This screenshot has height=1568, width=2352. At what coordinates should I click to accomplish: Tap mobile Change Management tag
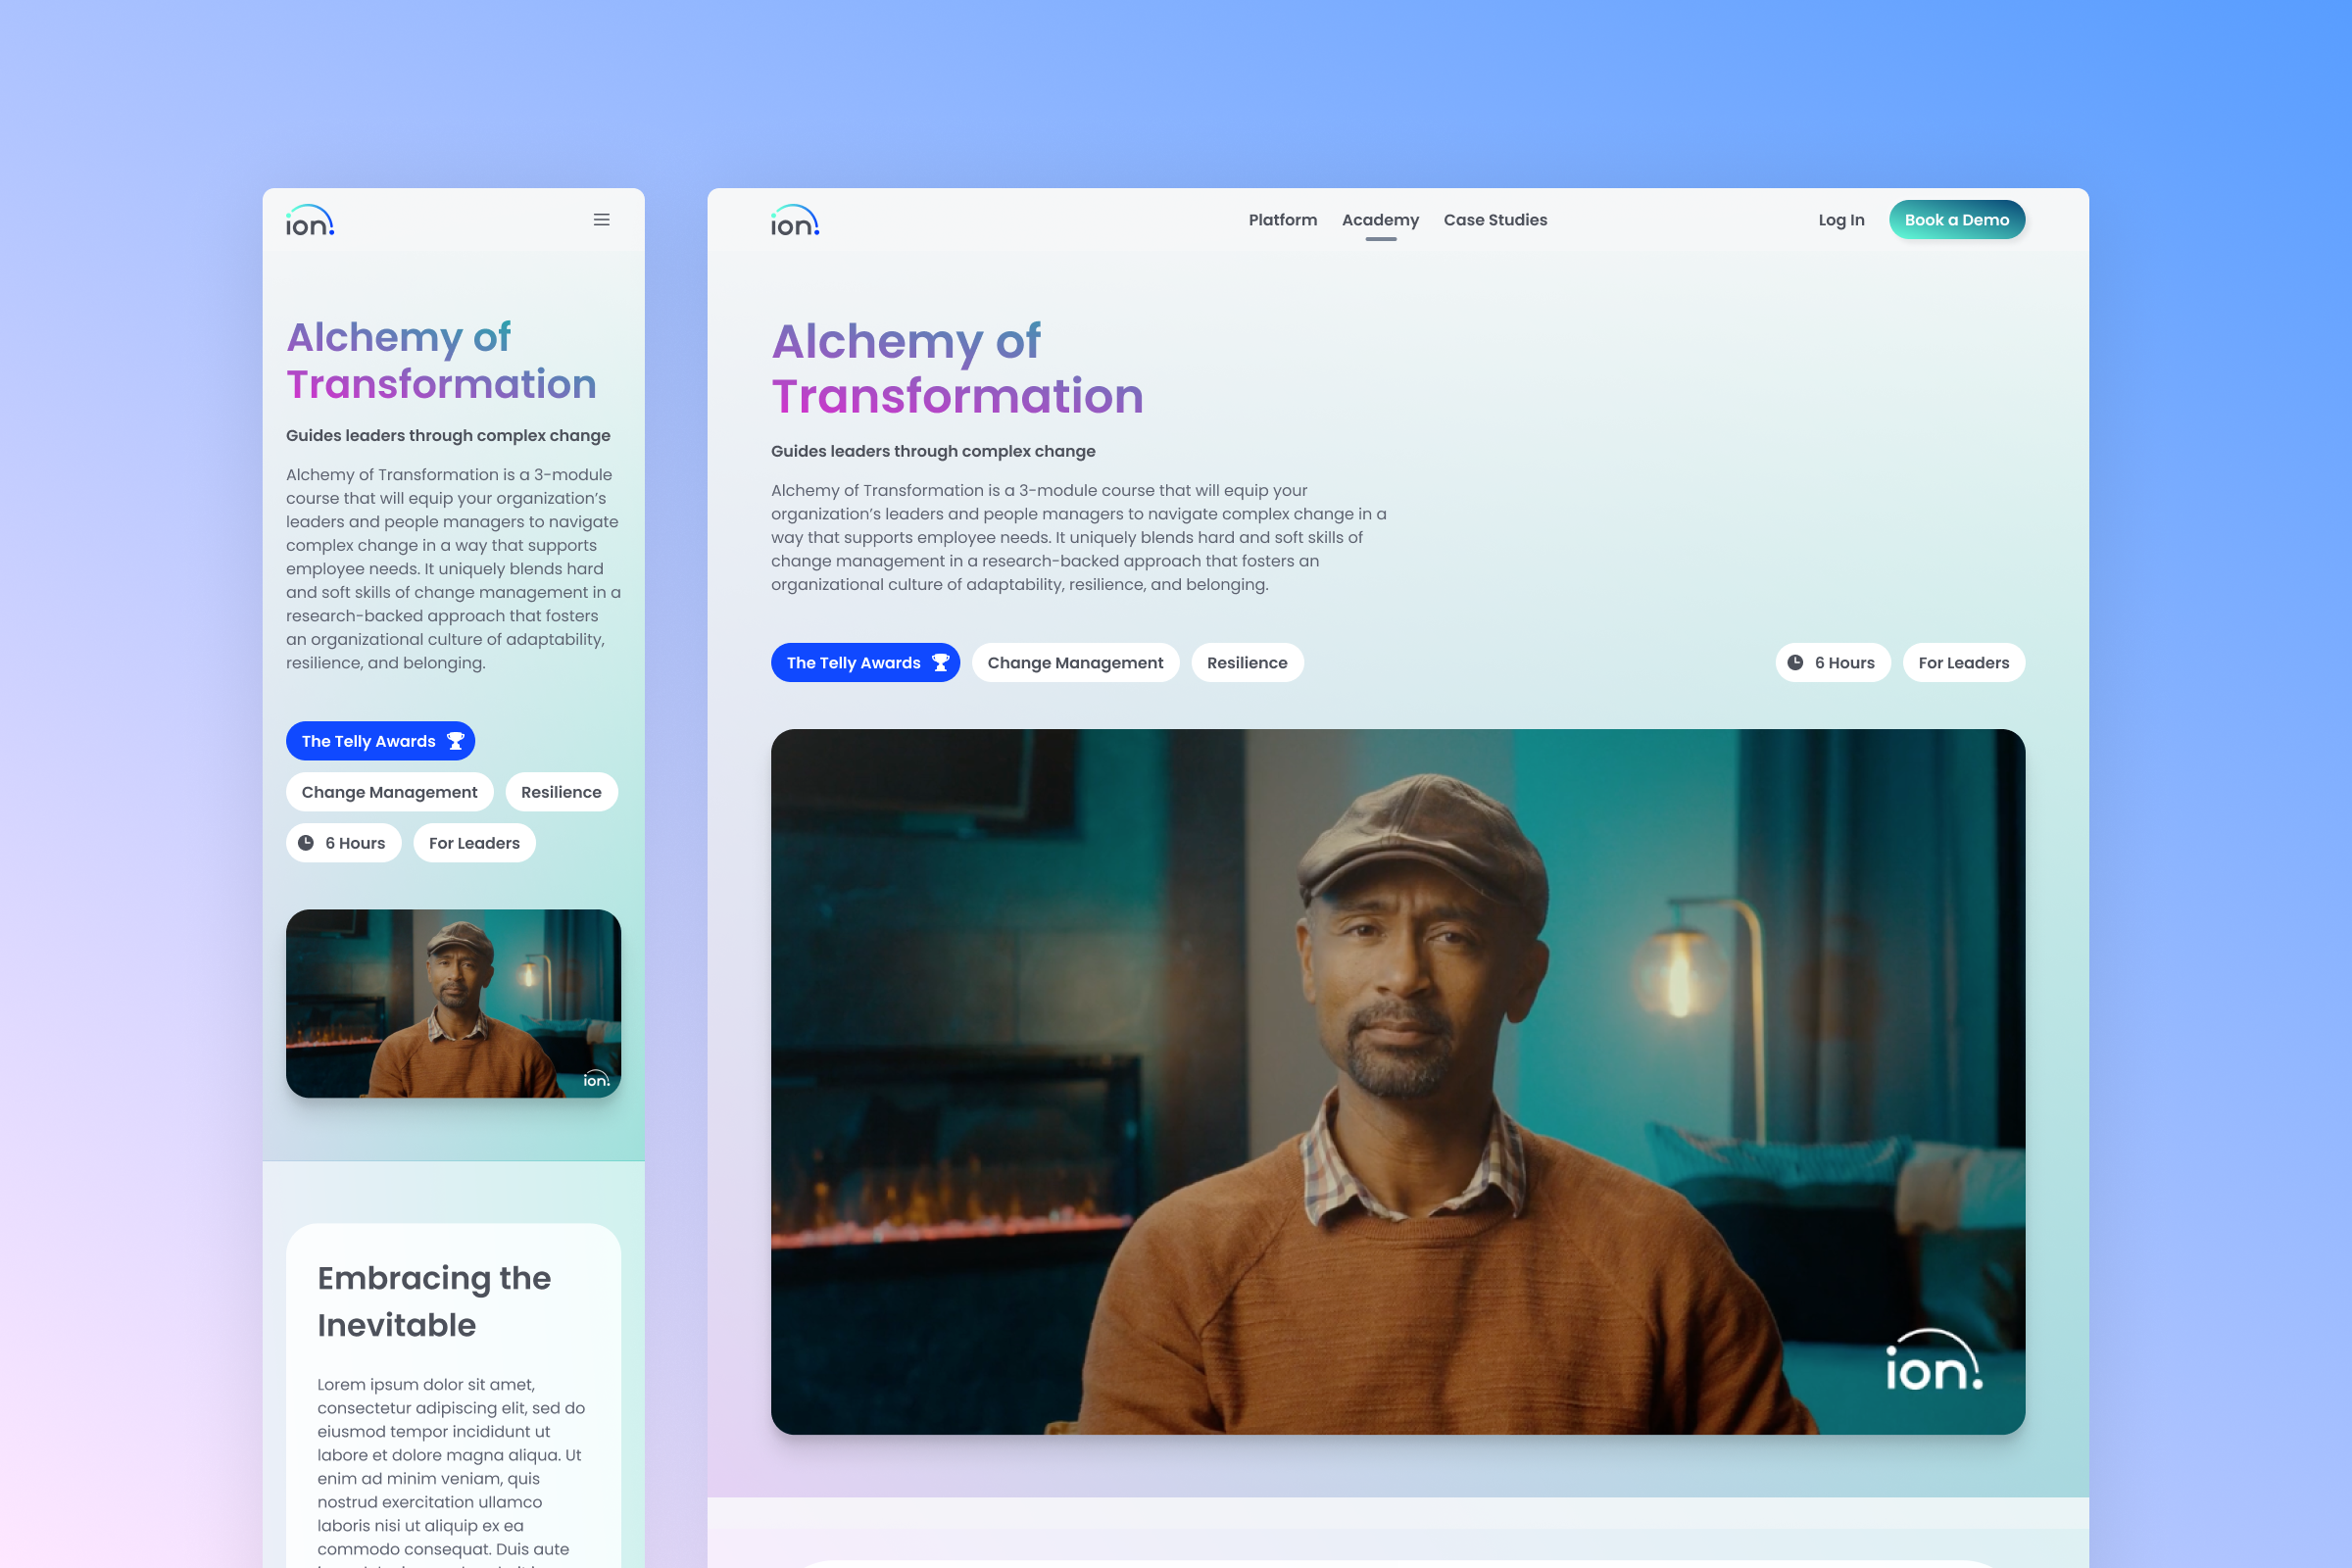[389, 792]
